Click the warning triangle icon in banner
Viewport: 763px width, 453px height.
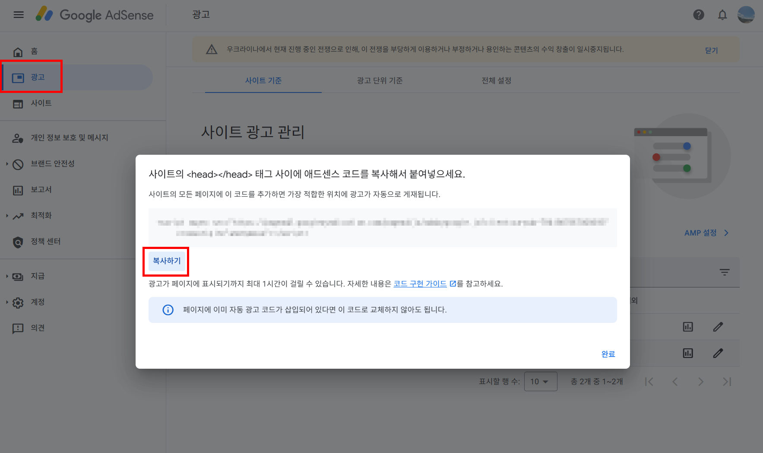click(212, 50)
